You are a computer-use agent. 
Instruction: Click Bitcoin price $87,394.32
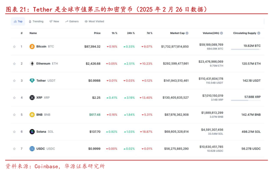[x=92, y=47]
